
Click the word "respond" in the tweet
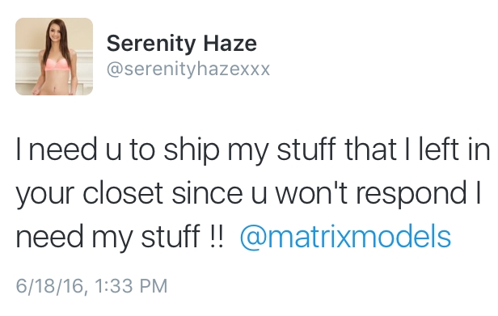pos(412,194)
